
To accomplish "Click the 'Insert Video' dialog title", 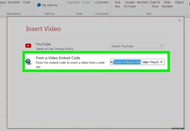I will point(43,29).
